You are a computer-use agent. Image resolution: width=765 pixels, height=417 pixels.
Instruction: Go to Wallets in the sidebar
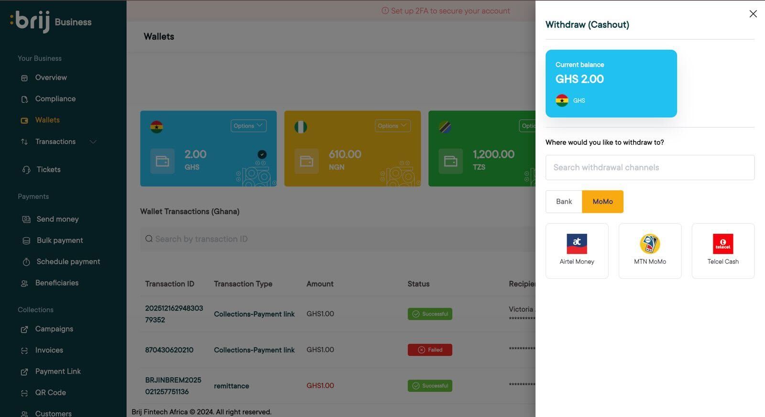pyautogui.click(x=47, y=120)
